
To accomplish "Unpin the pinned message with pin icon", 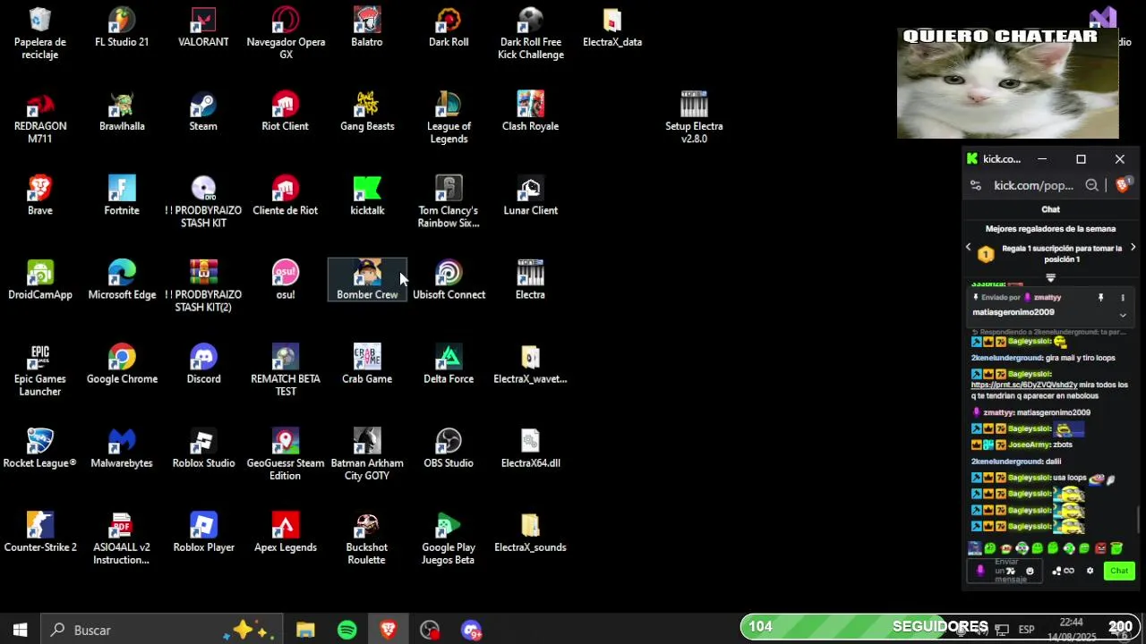I will coord(1101,297).
